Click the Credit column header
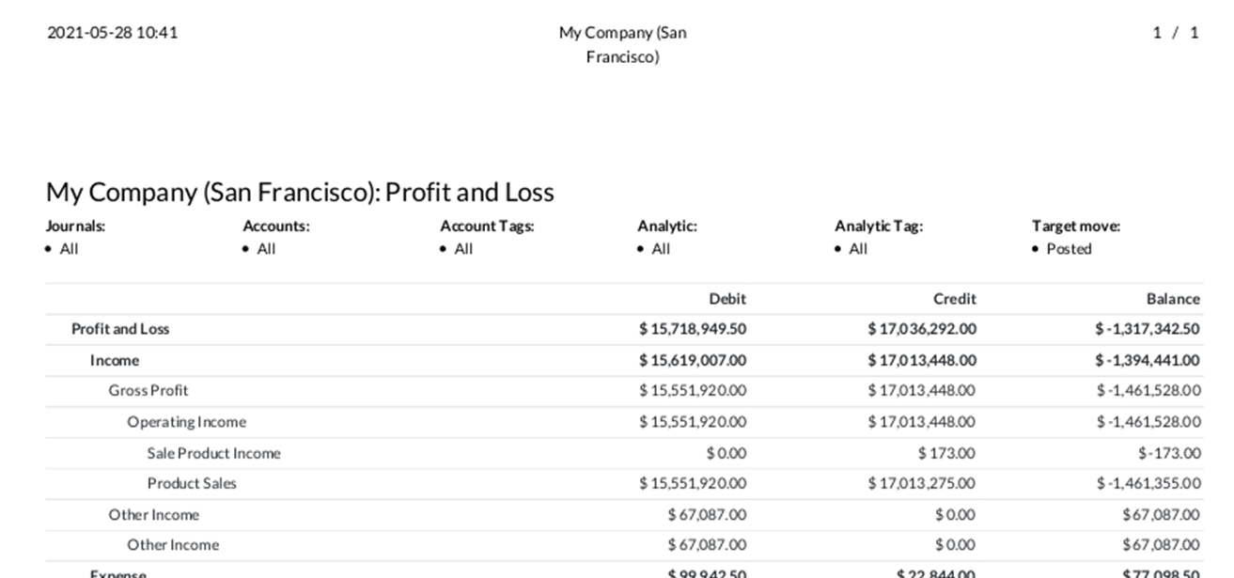 (954, 299)
